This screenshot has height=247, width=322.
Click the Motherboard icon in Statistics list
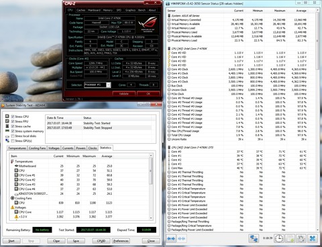pyautogui.click(x=16, y=166)
